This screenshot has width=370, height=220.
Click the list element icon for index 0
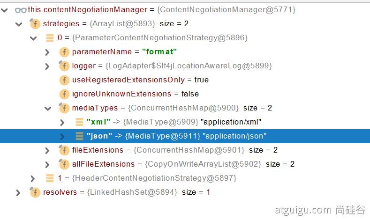50,37
